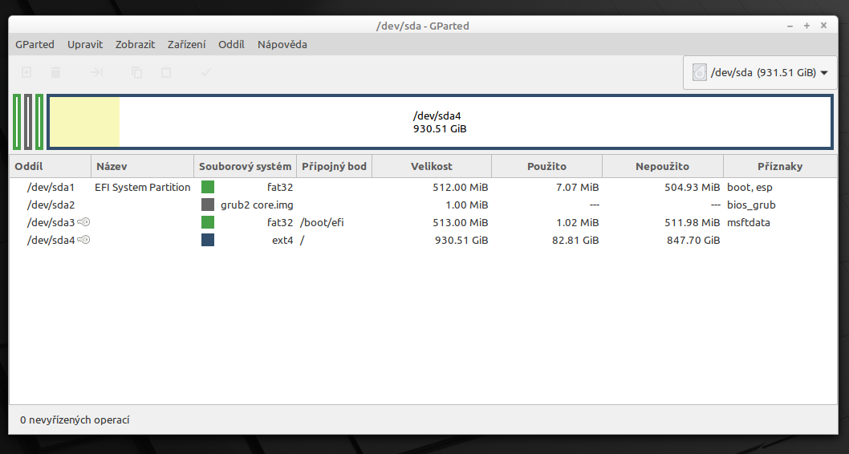This screenshot has height=454, width=849.
Task: Click the Použito column header
Action: (546, 166)
